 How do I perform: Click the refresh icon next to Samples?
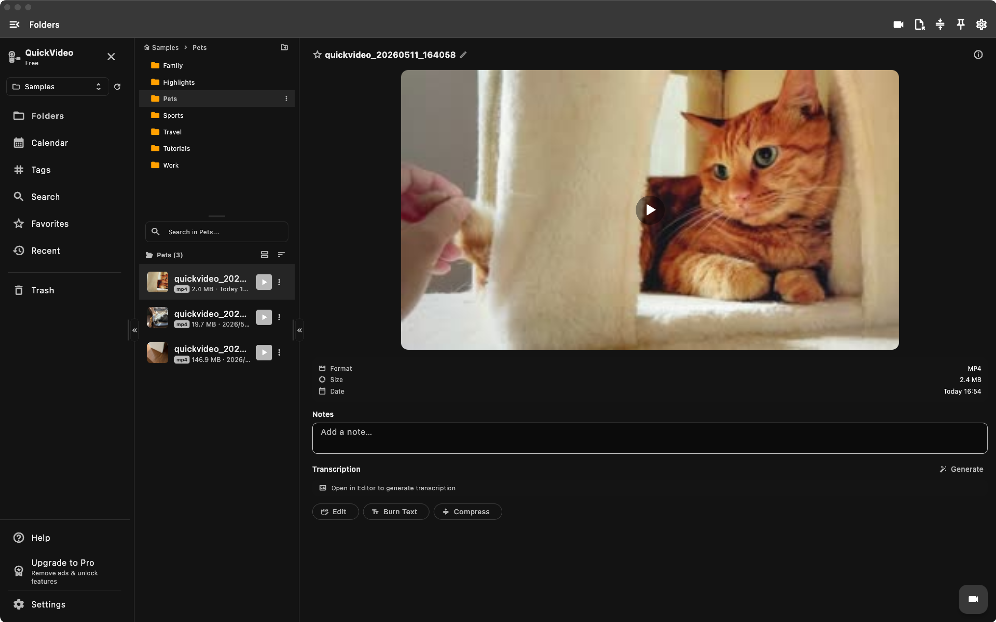(117, 87)
